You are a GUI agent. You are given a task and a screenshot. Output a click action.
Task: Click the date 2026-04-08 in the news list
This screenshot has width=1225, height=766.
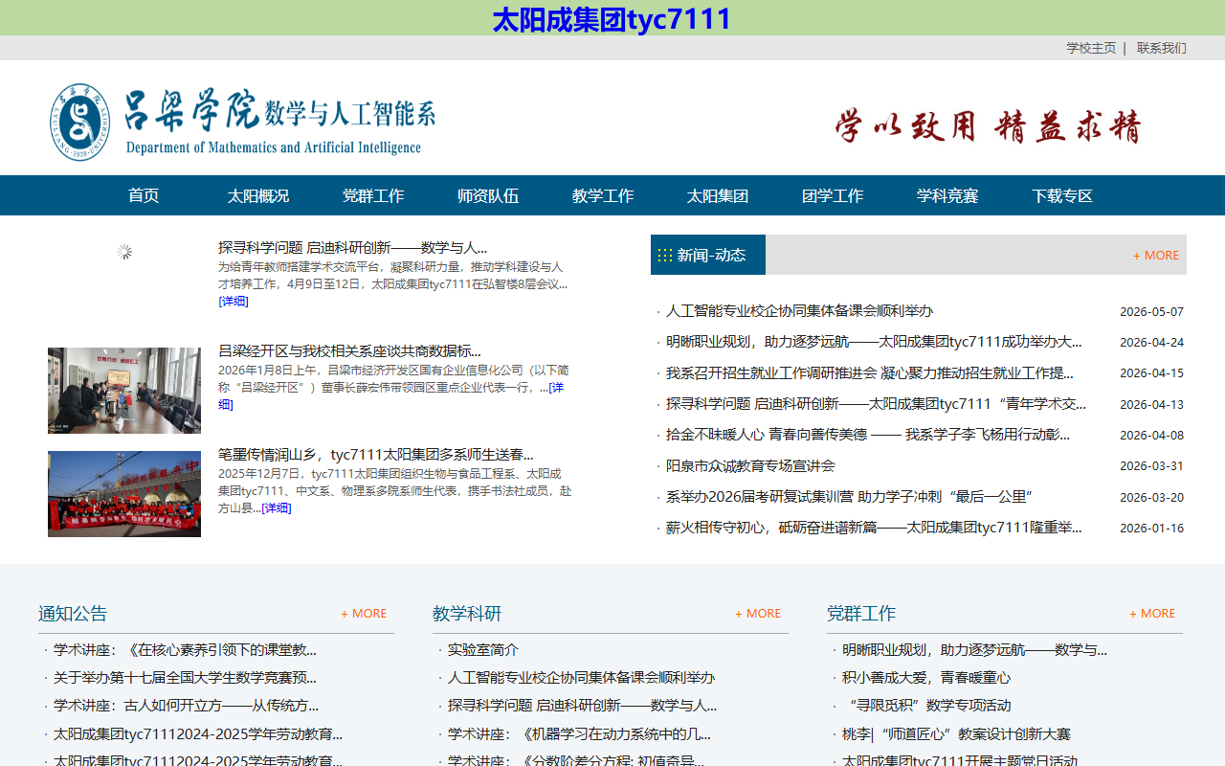tap(1151, 436)
